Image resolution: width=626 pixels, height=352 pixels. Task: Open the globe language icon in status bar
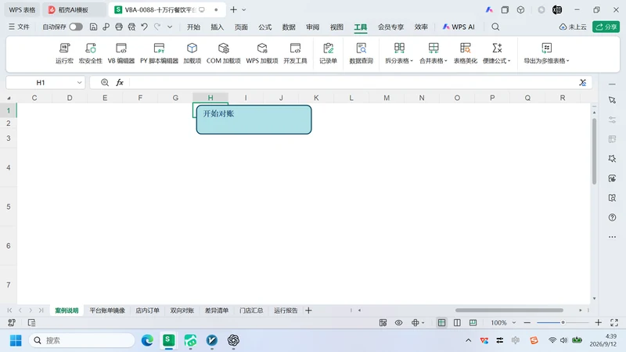click(x=416, y=322)
